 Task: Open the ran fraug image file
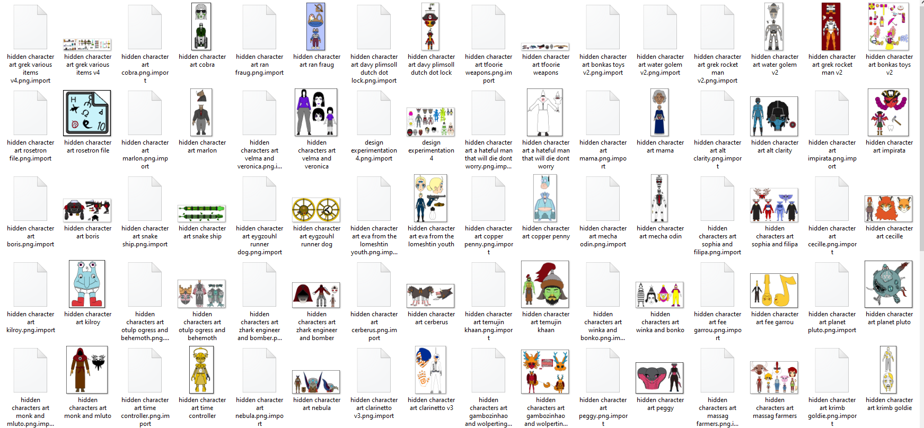tap(316, 26)
